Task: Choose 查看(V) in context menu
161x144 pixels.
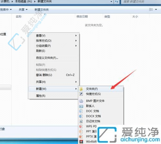Action: (x=54, y=36)
